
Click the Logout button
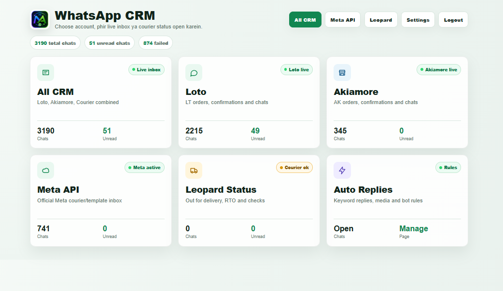tap(453, 20)
